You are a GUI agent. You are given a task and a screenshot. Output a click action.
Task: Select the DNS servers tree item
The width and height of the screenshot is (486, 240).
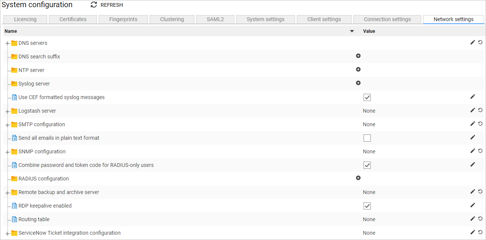[x=32, y=43]
